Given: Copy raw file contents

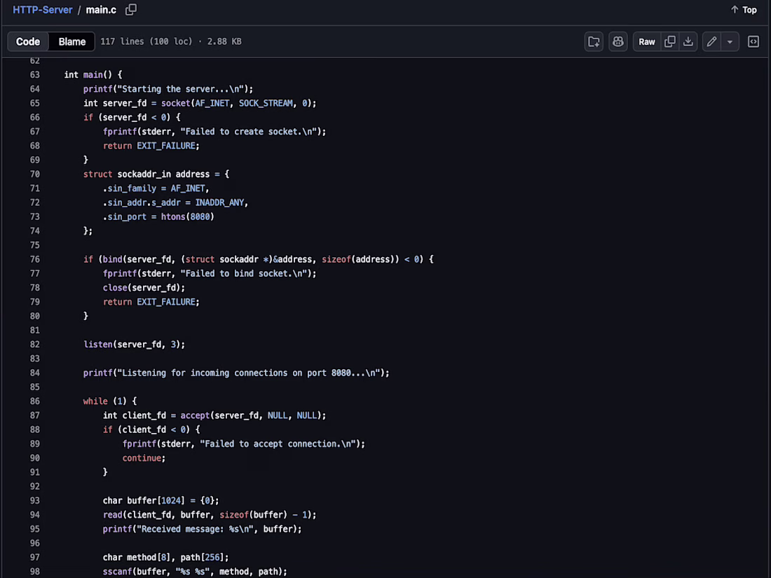Looking at the screenshot, I should point(669,42).
